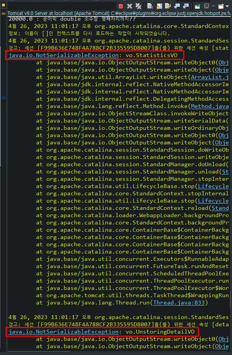Image resolution: width=232 pixels, height=355 pixels.
Task: Terminate the running Tomcat server
Action: pos(121,6)
